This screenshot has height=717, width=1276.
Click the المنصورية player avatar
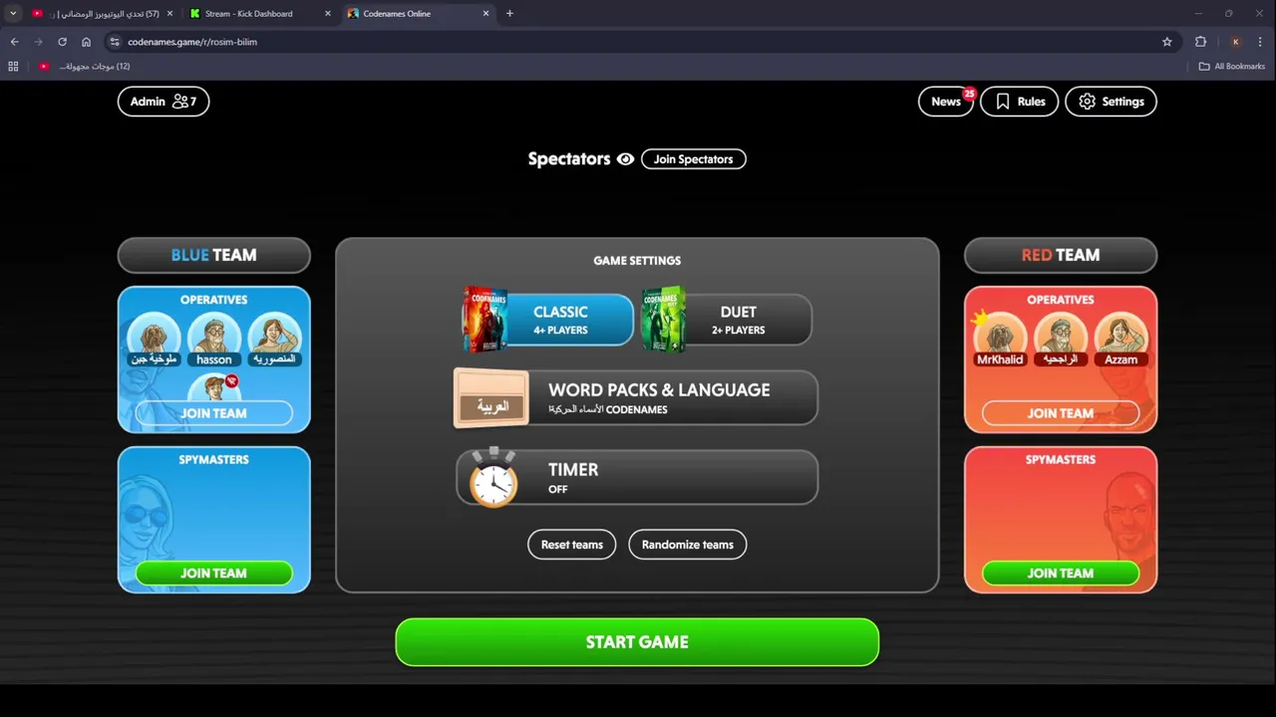click(x=274, y=339)
